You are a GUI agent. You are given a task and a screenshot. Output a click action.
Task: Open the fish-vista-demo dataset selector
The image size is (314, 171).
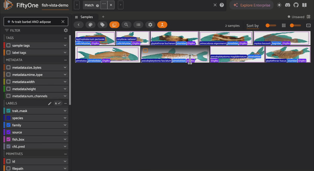click(x=55, y=5)
